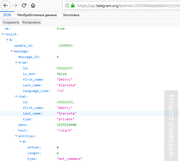Show site information via the info icon
This screenshot has width=180, height=163.
pyautogui.click(x=67, y=5)
